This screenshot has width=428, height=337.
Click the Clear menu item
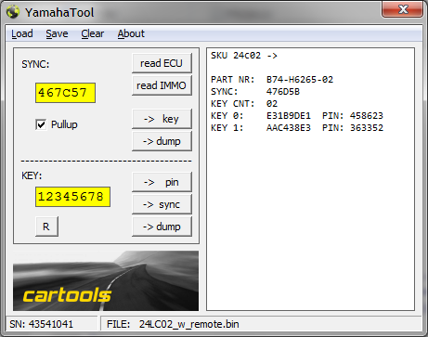coord(93,33)
